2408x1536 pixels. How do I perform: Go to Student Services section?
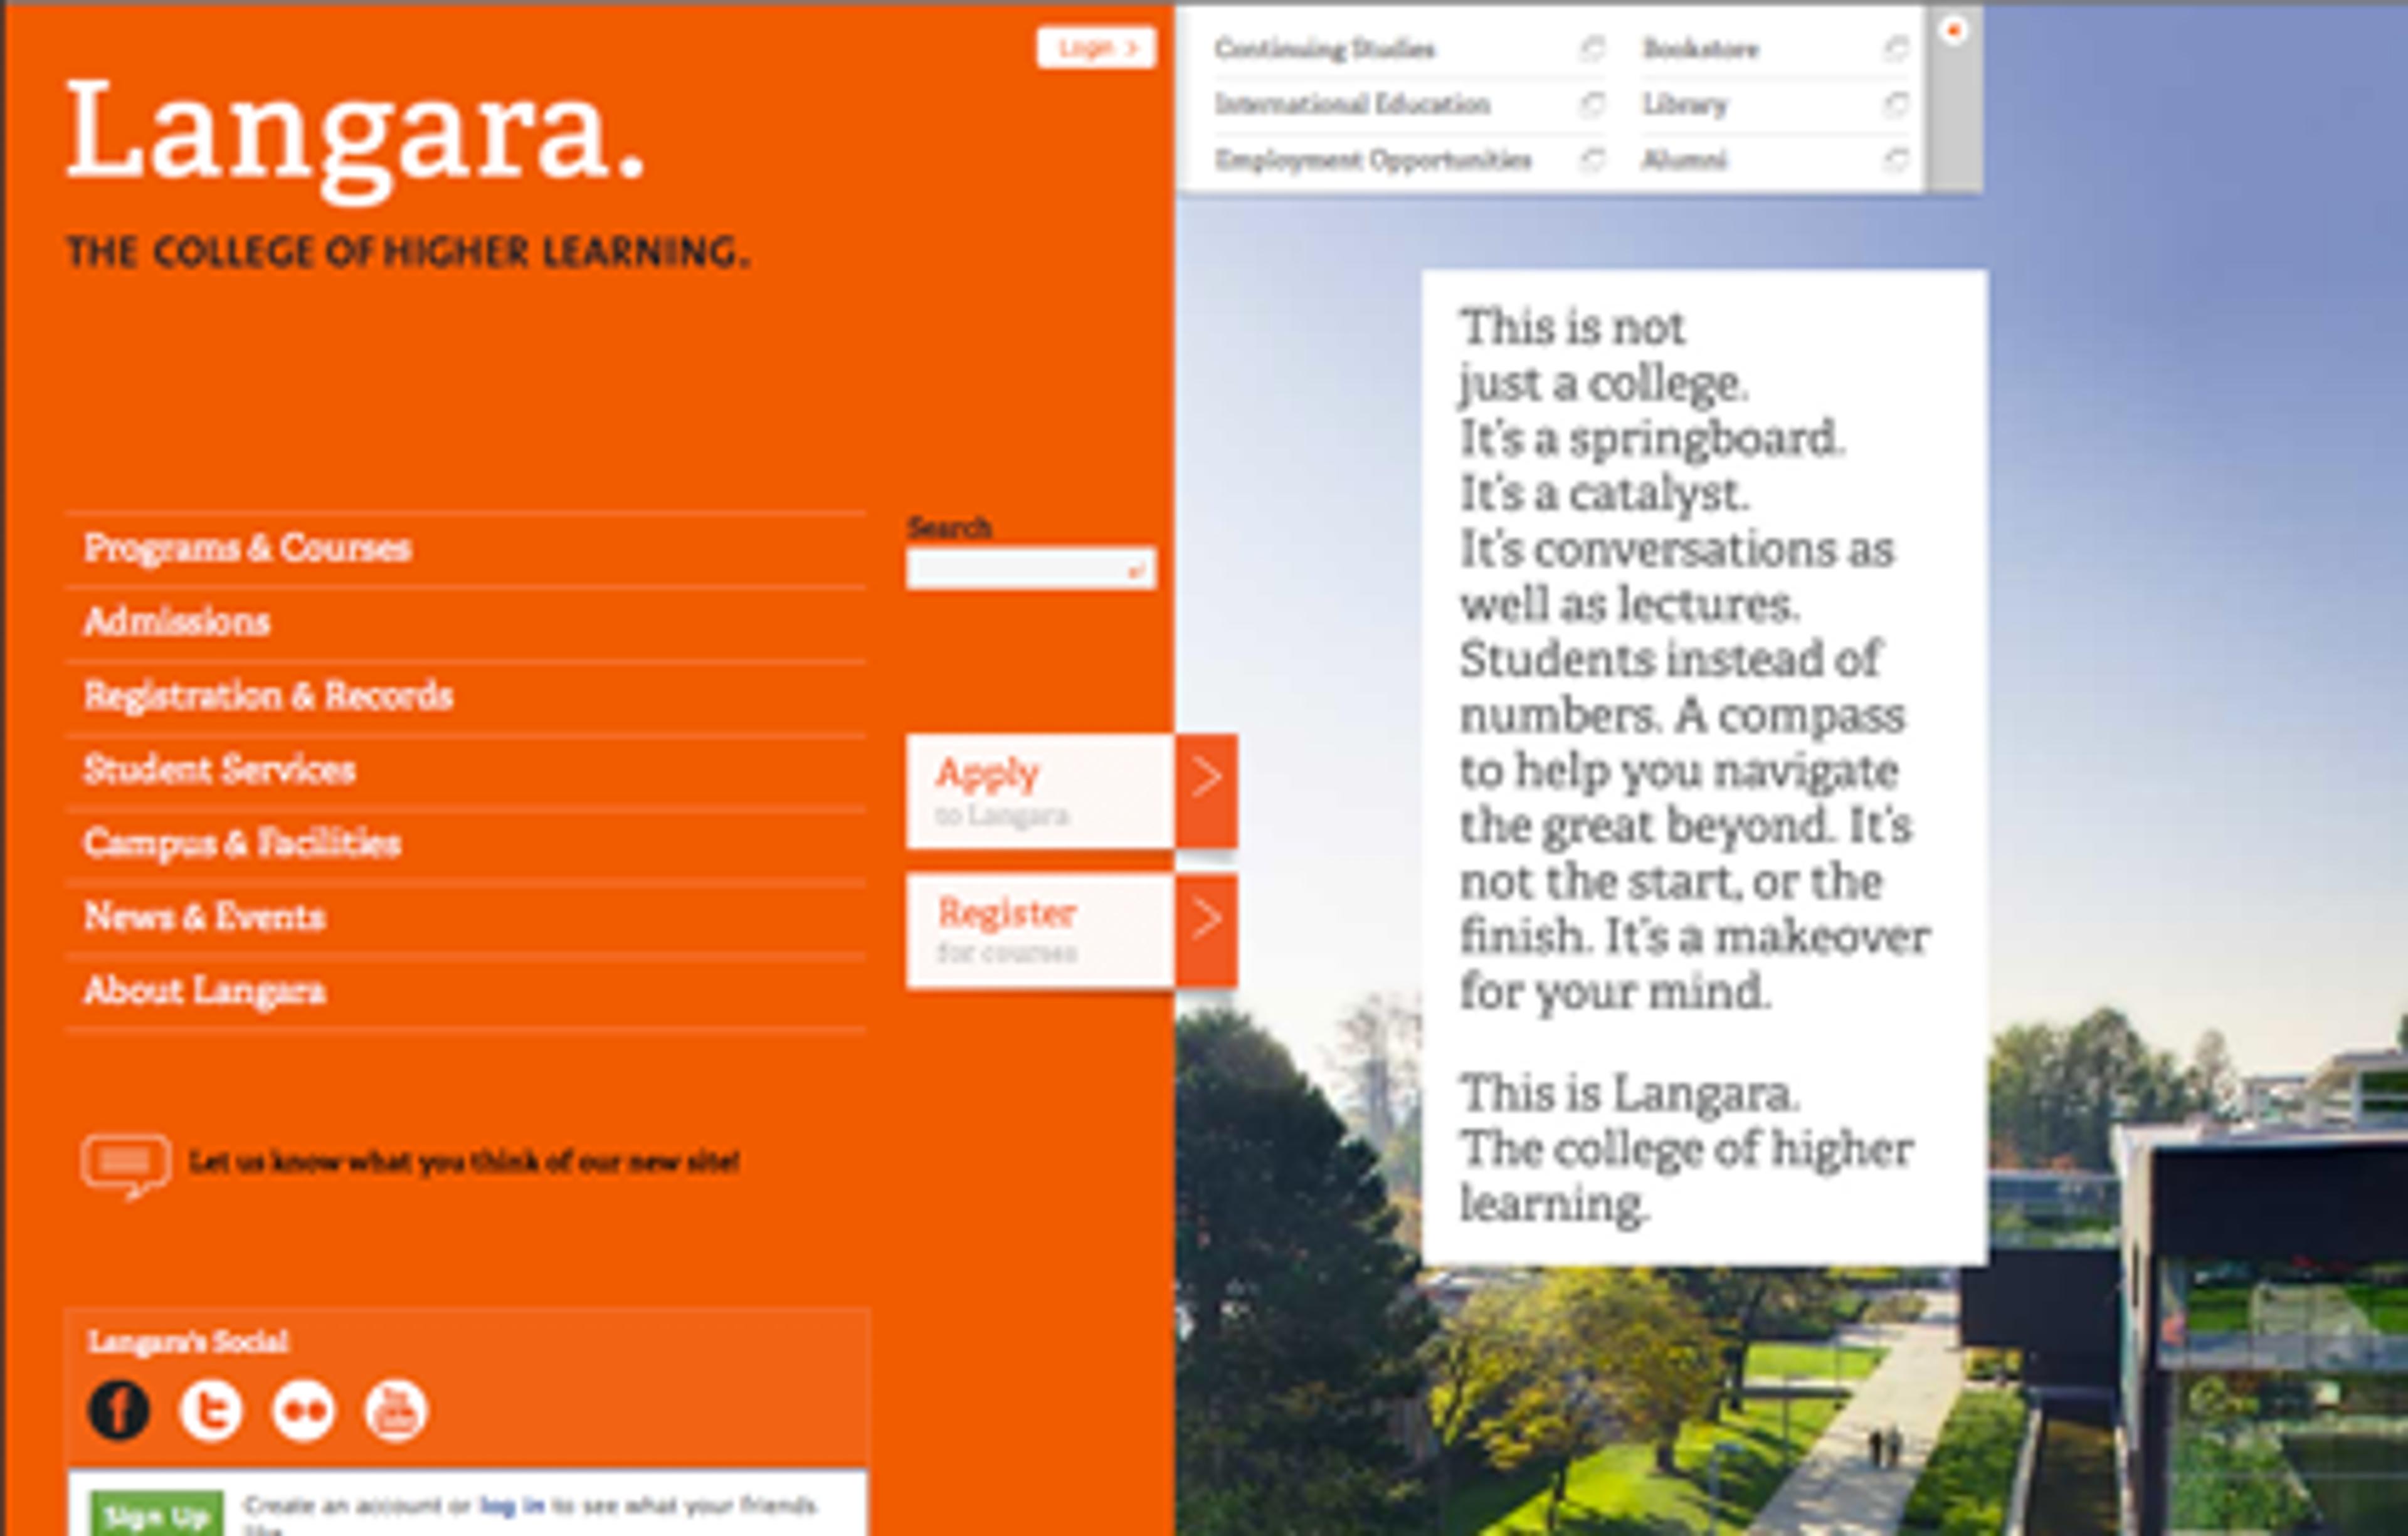(x=219, y=769)
